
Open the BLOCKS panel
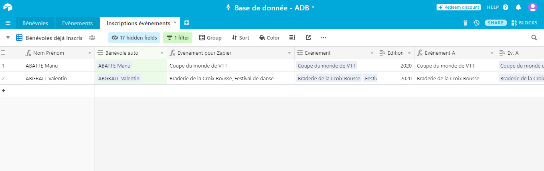click(524, 23)
